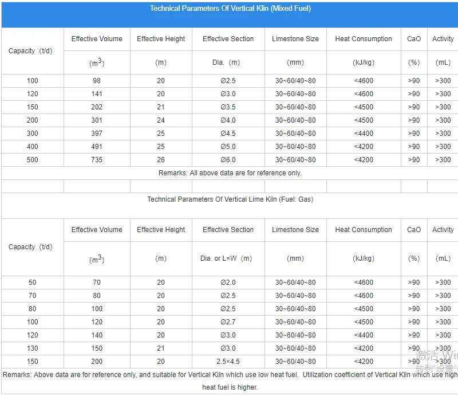Viewport: 458px width, 396px height.
Task: Select the Ø4.5 effective section cell
Action: click(228, 134)
